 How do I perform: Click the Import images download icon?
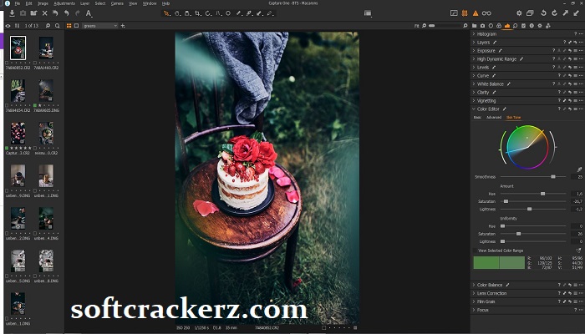pyautogui.click(x=12, y=13)
